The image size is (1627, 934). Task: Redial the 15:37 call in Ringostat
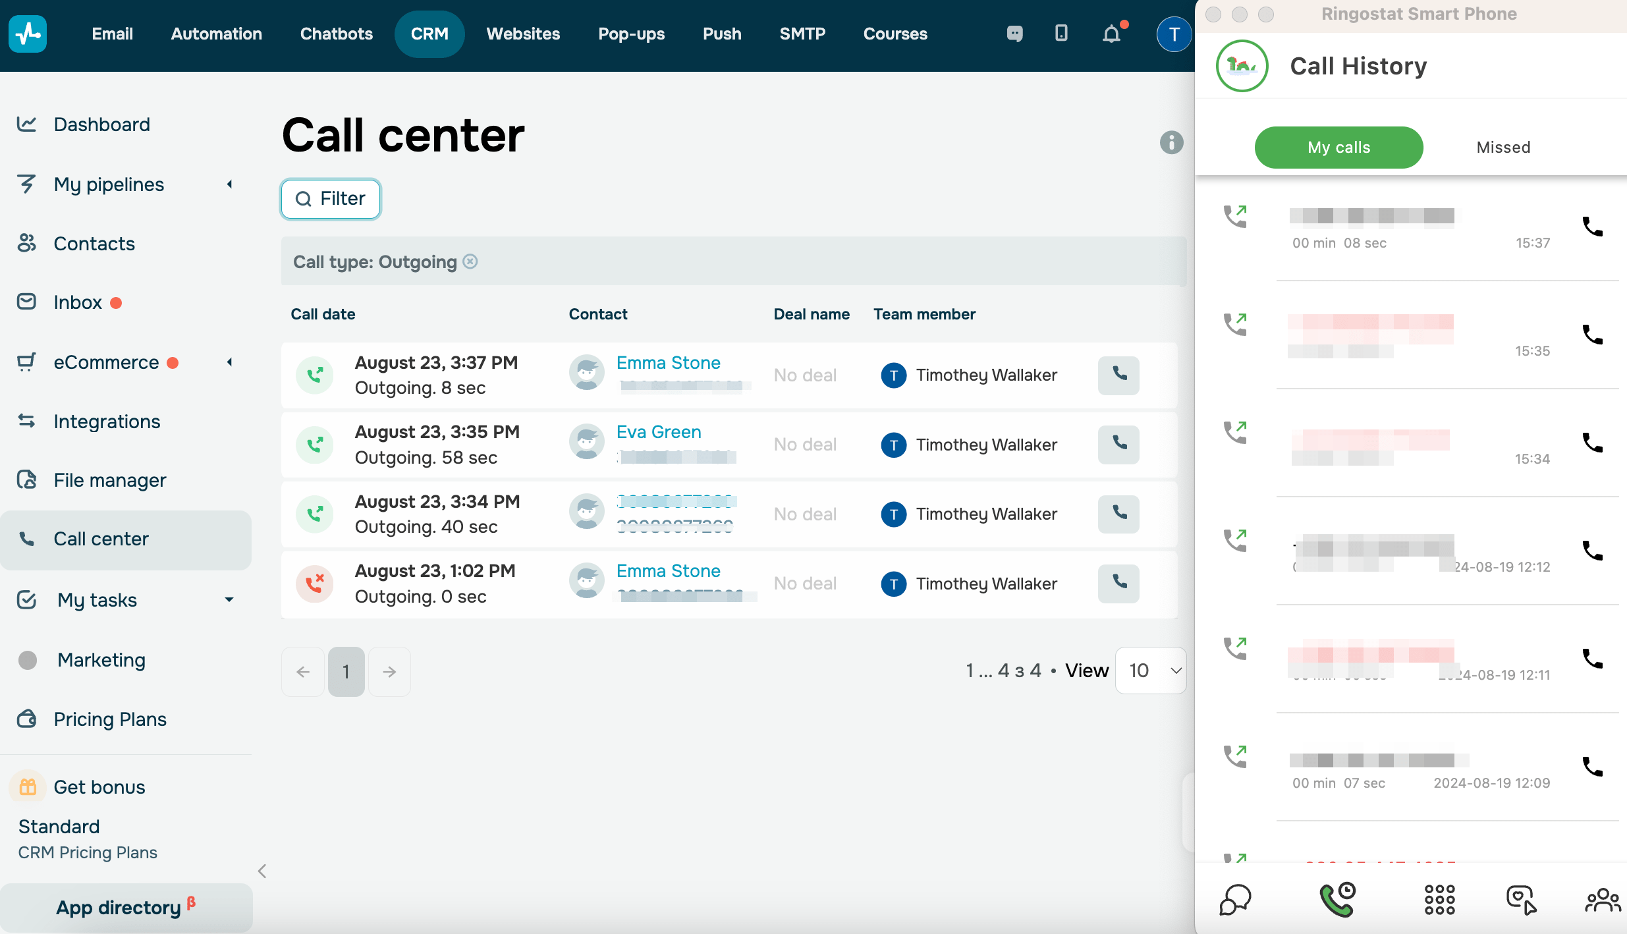1592,227
